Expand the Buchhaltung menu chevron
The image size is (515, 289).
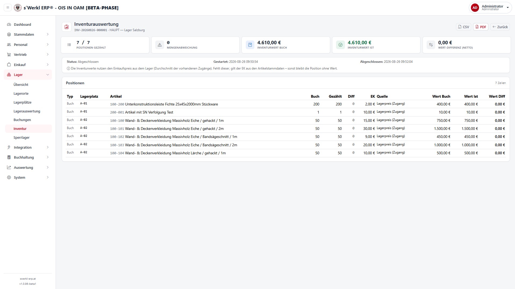48,157
